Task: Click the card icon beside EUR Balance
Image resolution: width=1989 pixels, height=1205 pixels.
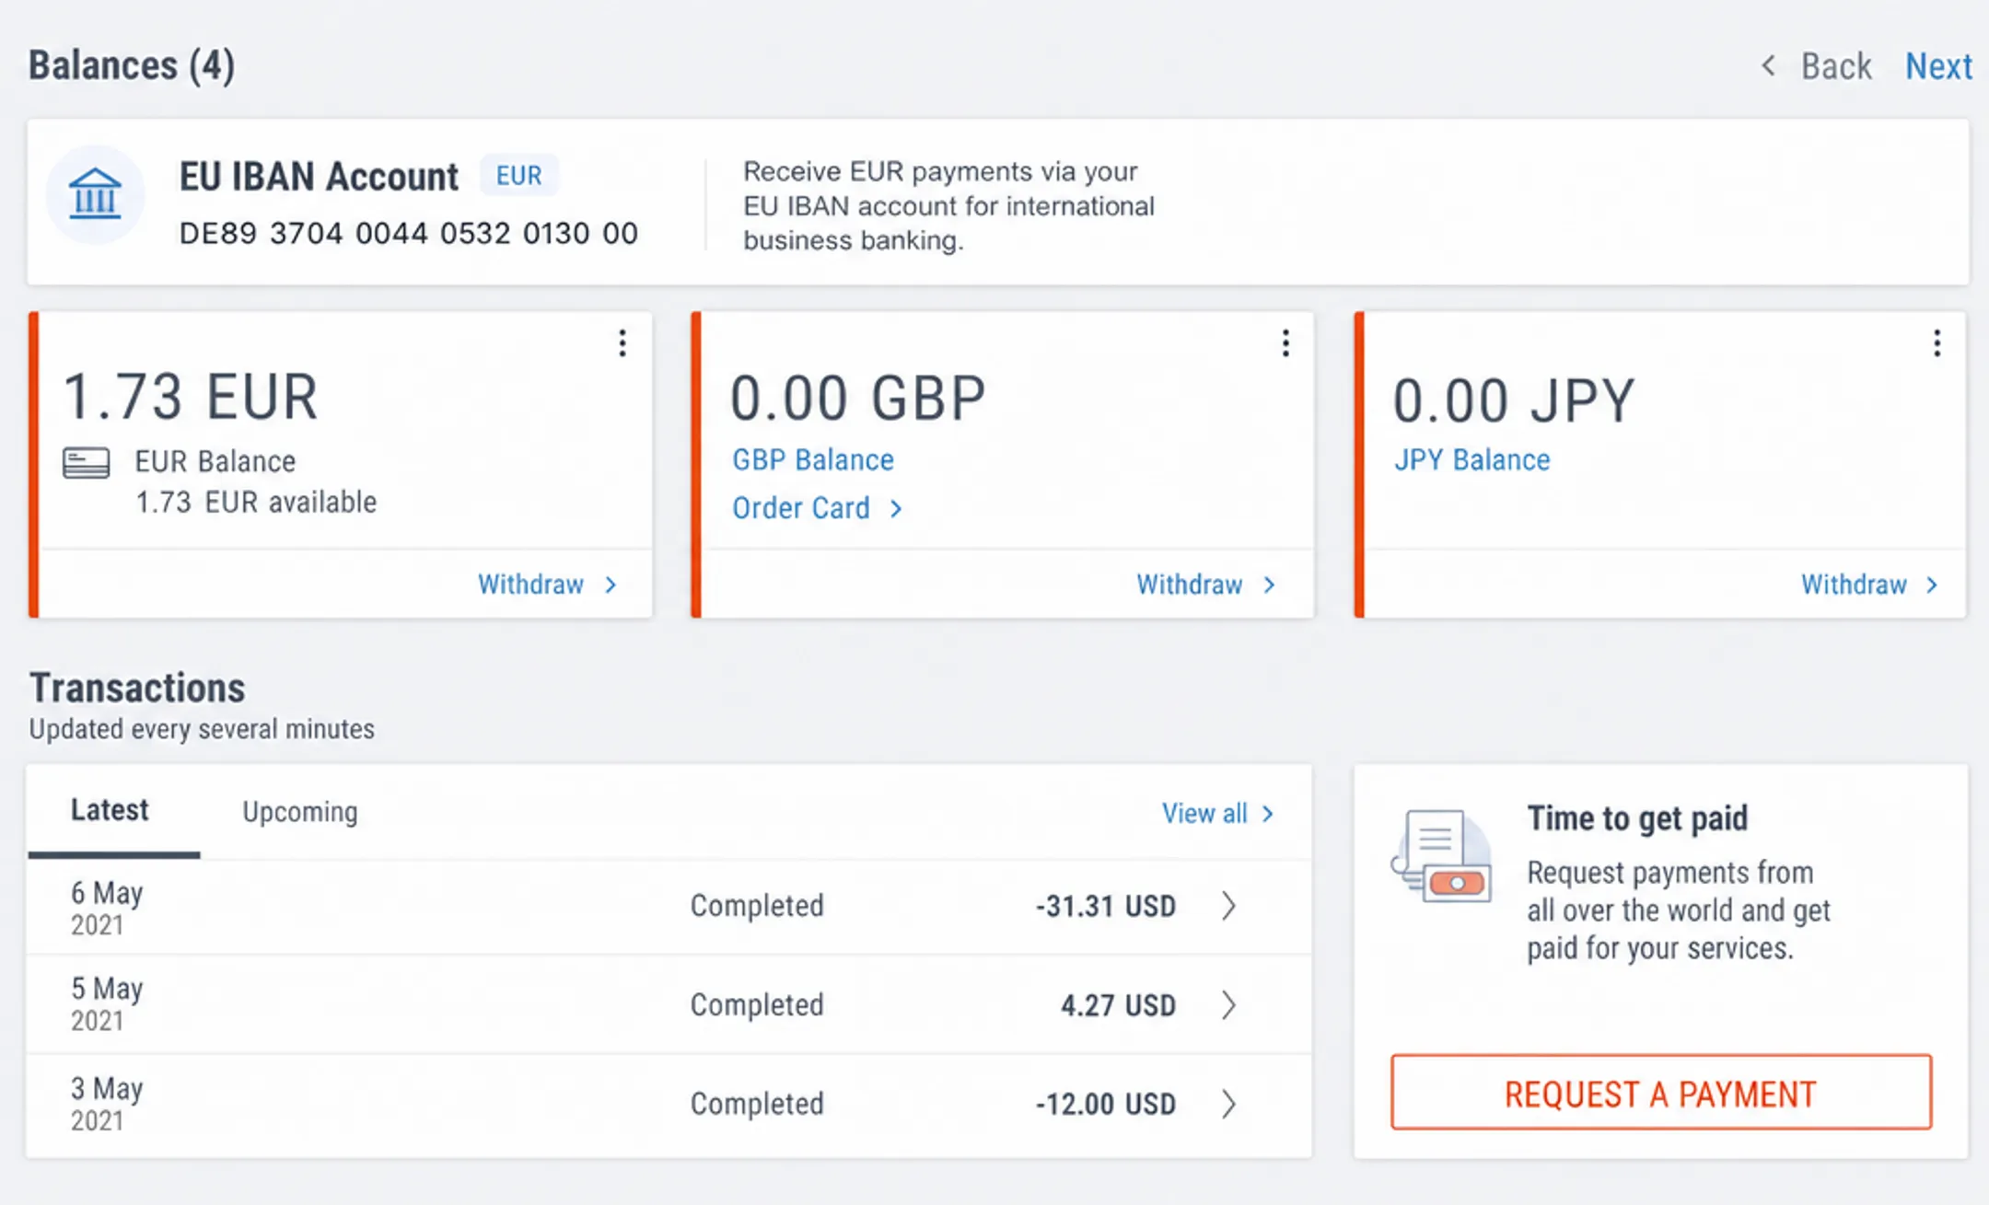Action: (x=87, y=463)
